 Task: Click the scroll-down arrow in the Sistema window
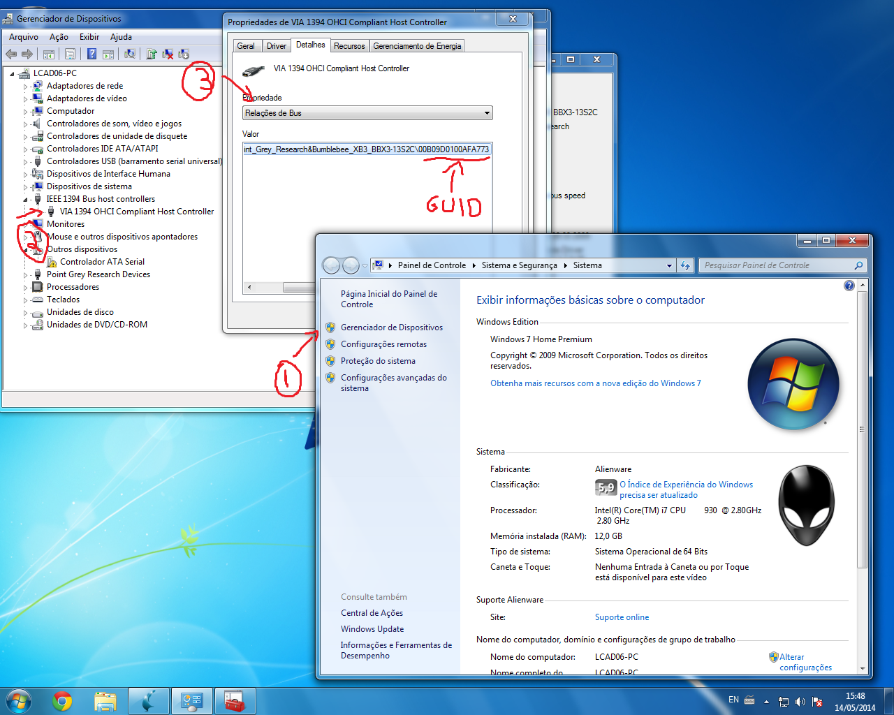863,668
